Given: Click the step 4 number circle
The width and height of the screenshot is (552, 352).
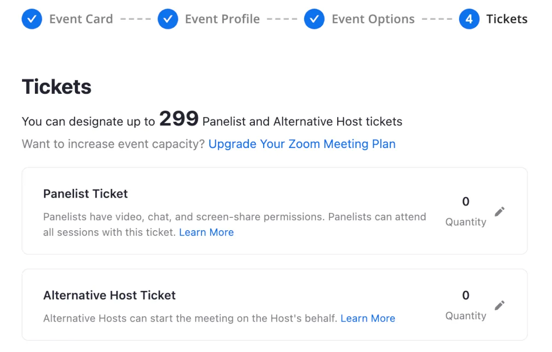Looking at the screenshot, I should pos(469,19).
